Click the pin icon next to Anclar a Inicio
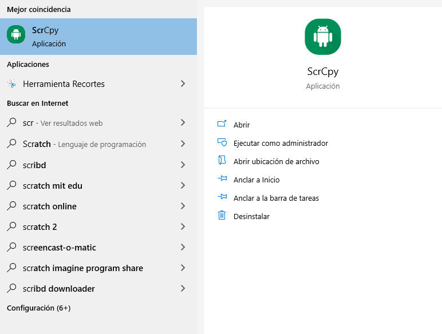Screen dimensions: 442x334 tap(222, 178)
